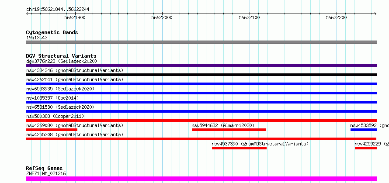The height and width of the screenshot is (183, 389).
Task: Select the red nsv580388 variant bar
Action: (201, 121)
